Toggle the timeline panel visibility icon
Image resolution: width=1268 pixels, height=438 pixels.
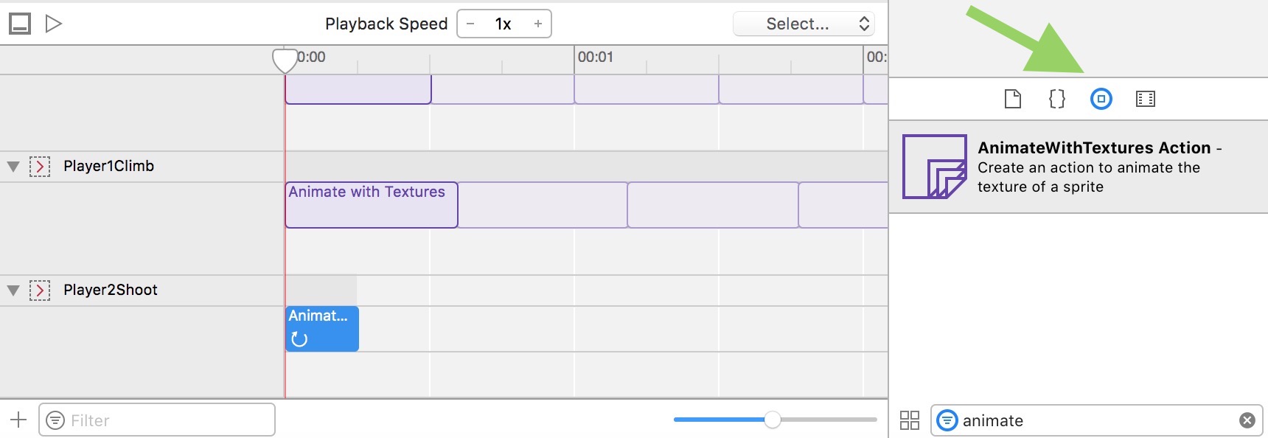(20, 24)
